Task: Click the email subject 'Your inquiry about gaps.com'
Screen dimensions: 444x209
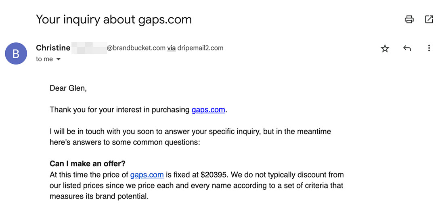Action: point(114,19)
